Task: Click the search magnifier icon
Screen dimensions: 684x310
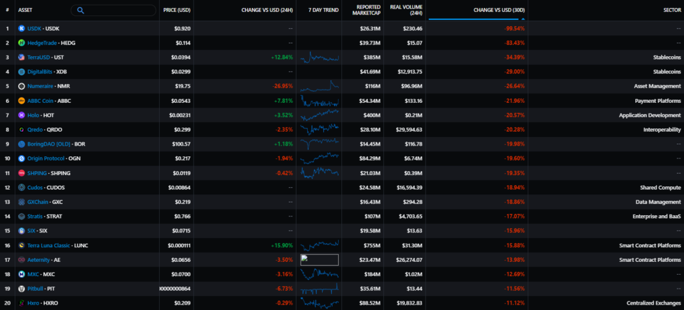Action: [81, 11]
